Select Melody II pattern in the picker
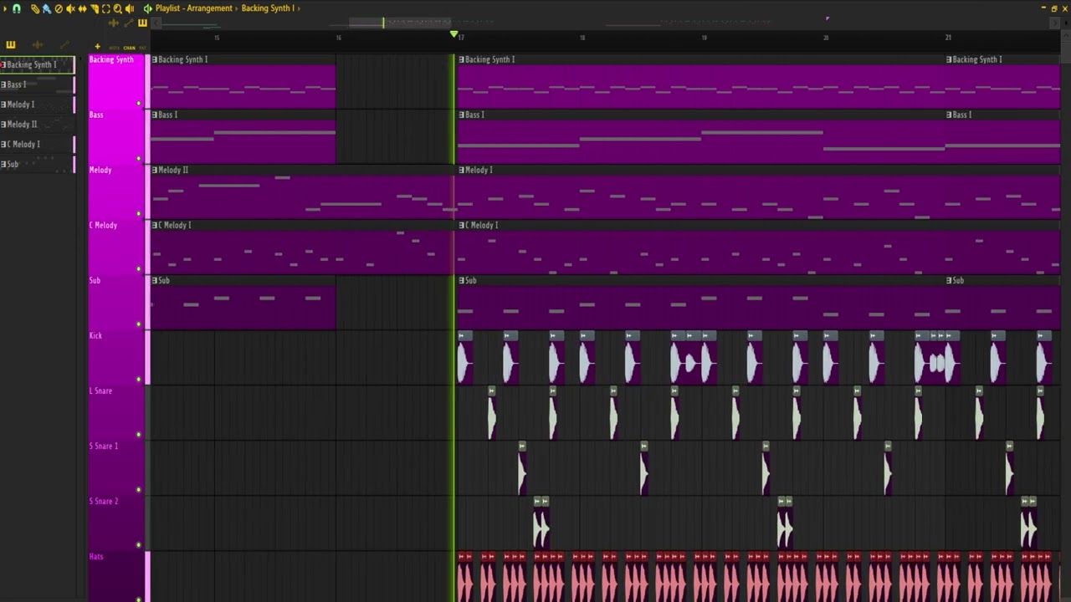This screenshot has height=602, width=1071. 38,125
